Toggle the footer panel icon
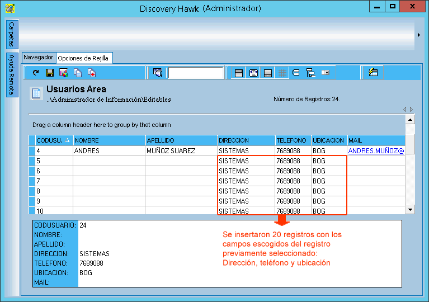The image size is (429, 302). click(267, 73)
